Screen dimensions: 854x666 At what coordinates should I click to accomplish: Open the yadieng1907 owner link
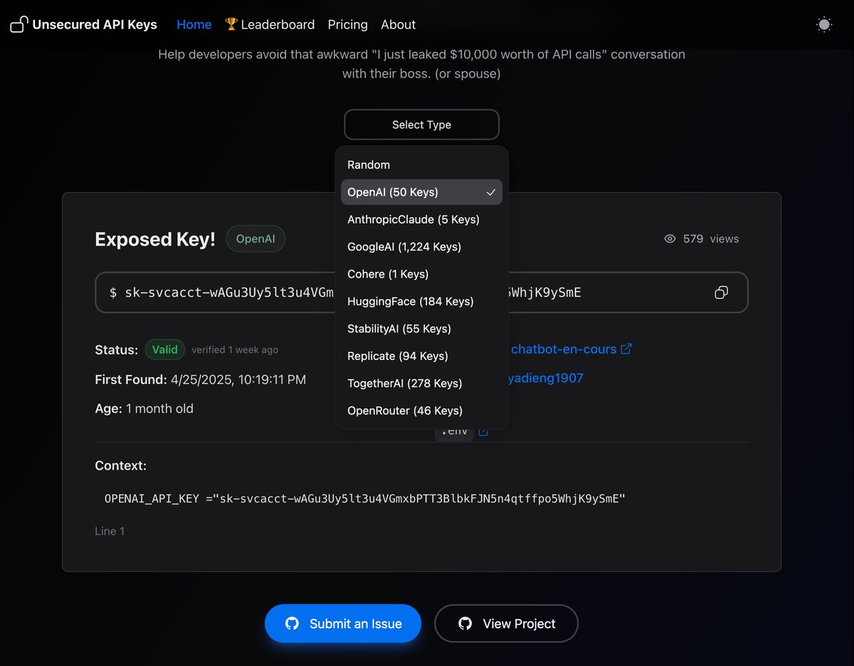point(545,378)
